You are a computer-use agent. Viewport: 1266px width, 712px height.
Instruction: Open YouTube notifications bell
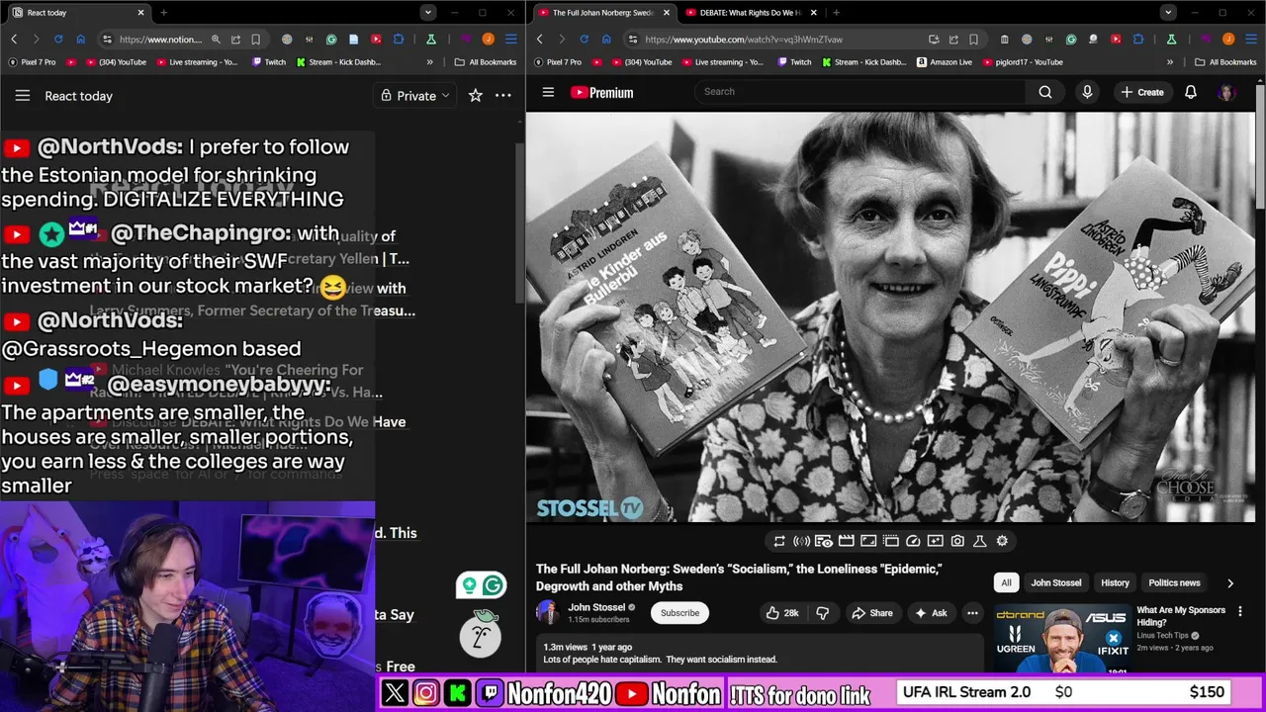coord(1191,92)
